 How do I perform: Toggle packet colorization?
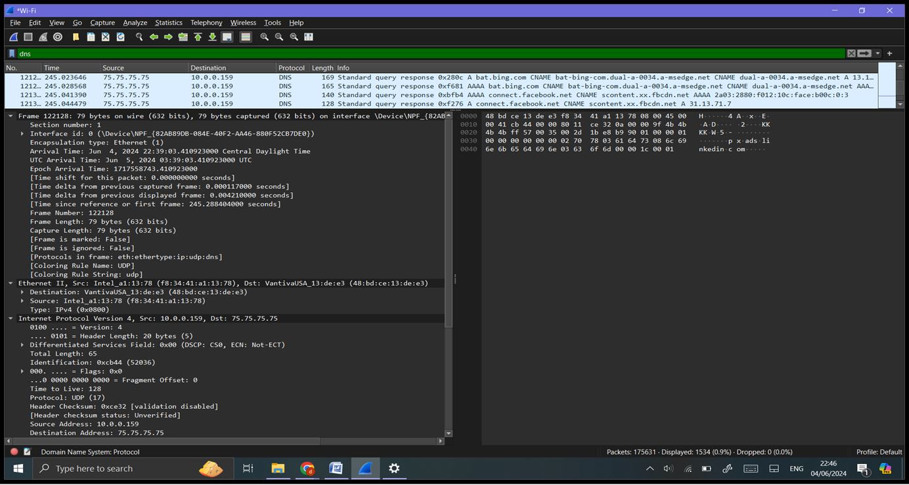click(245, 37)
